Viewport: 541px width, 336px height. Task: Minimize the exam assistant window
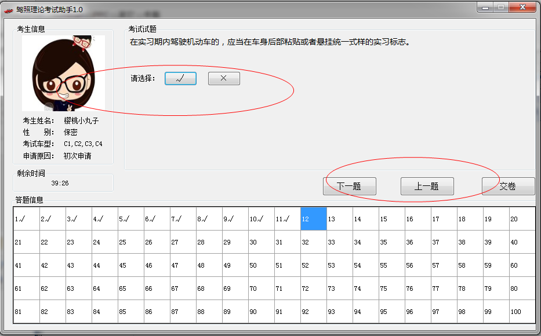(x=485, y=7)
